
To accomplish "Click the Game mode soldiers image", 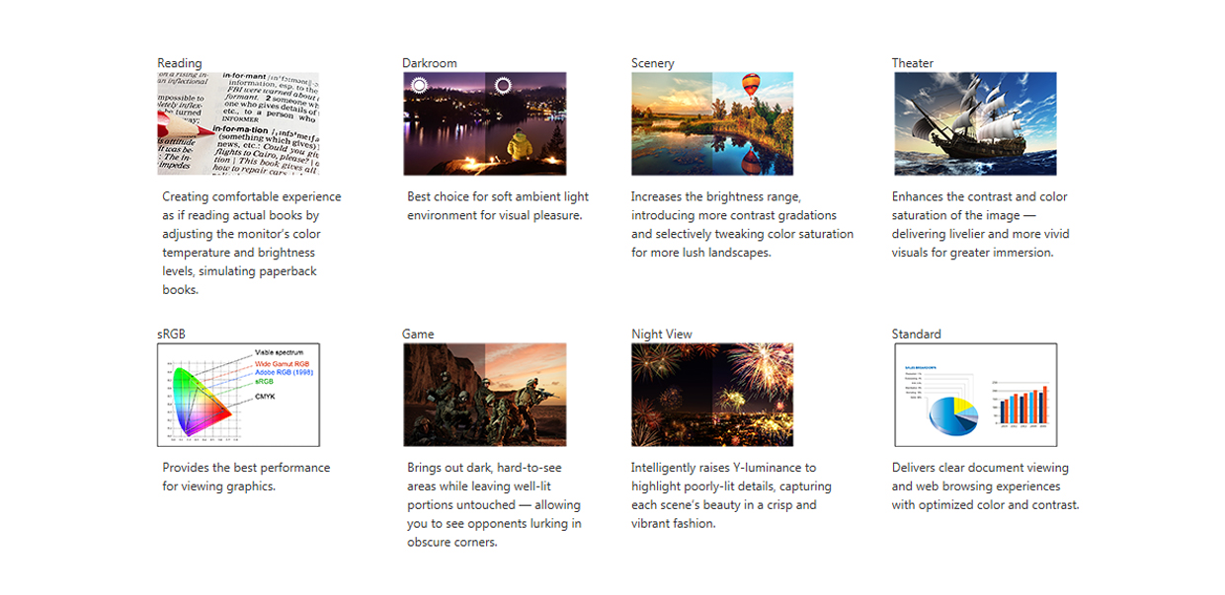I will (x=484, y=395).
